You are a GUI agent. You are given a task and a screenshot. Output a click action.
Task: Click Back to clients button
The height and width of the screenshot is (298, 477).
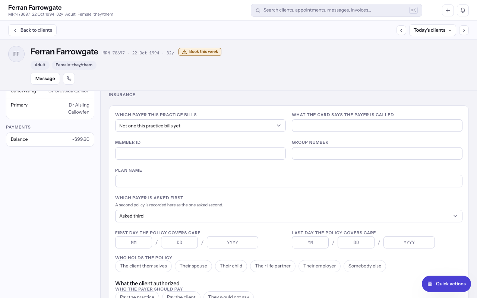pyautogui.click(x=32, y=30)
